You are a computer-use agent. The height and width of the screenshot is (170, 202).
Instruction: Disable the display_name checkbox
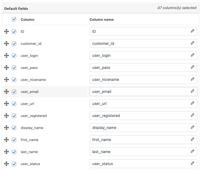coord(14,128)
